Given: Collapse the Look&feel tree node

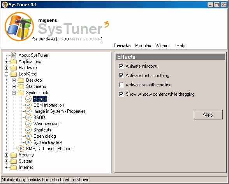Looking at the screenshot, I should [x=6, y=74].
